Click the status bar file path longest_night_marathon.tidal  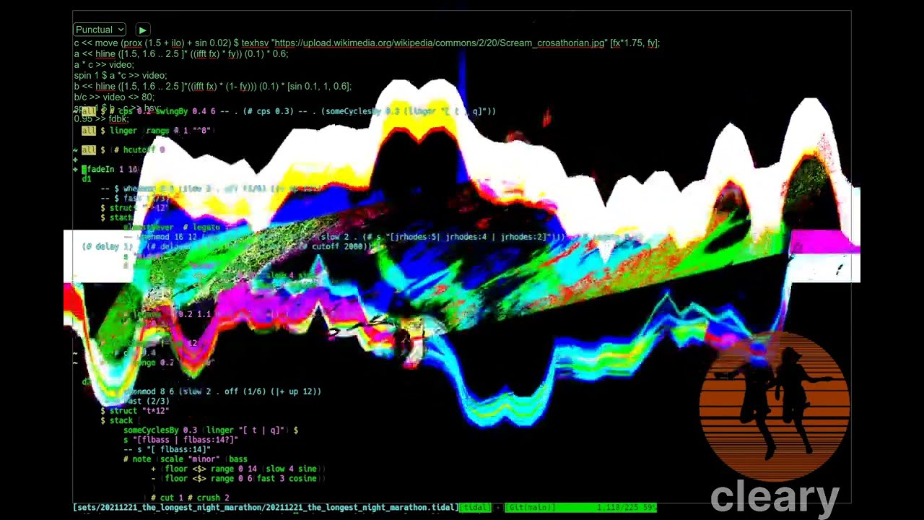coord(266,508)
